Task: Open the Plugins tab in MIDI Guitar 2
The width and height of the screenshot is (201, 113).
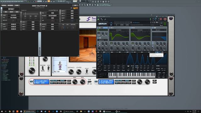Action: tap(17, 5)
